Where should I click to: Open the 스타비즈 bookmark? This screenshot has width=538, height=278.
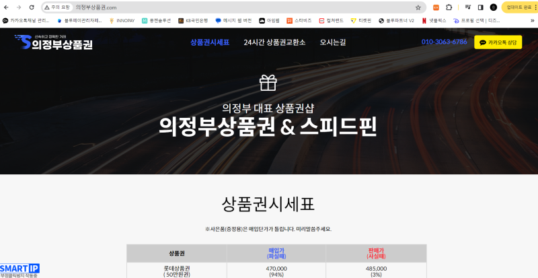coord(299,21)
